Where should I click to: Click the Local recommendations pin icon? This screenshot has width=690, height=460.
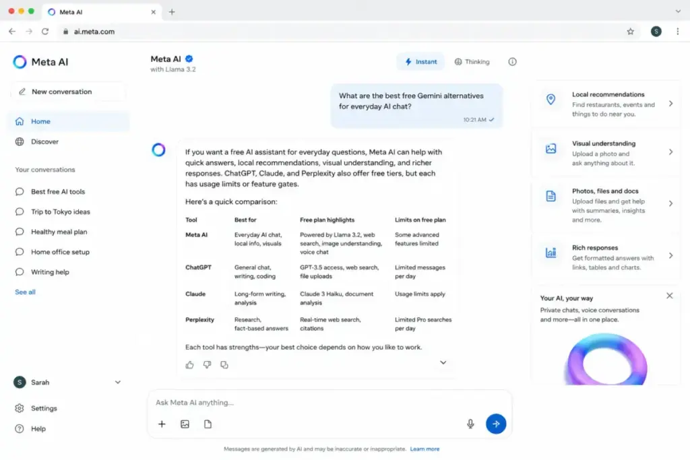(x=551, y=100)
